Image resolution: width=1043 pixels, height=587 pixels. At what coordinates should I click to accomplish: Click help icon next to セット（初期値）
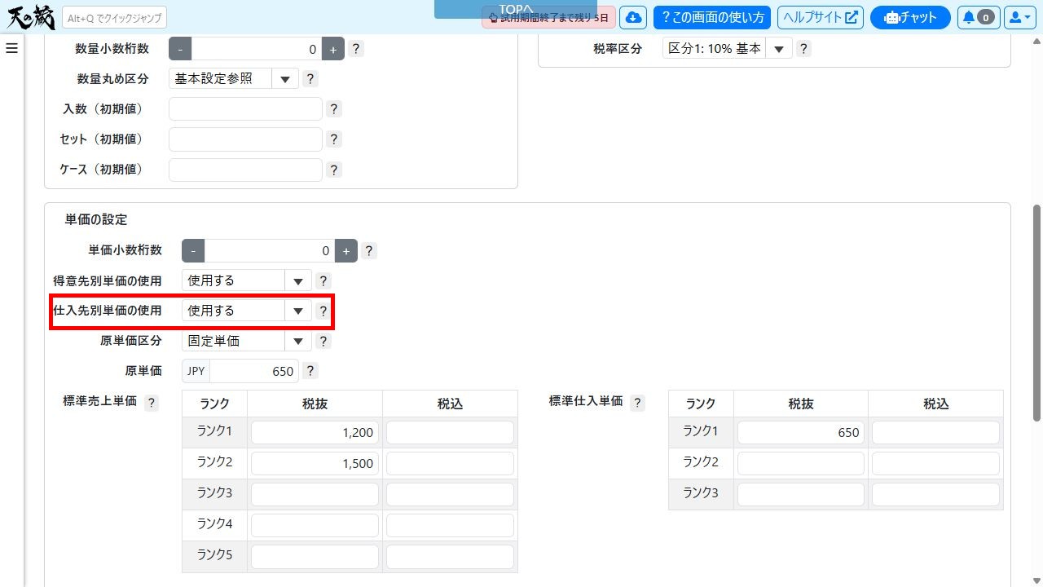[x=334, y=139]
